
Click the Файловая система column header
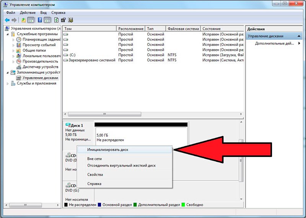183,29
